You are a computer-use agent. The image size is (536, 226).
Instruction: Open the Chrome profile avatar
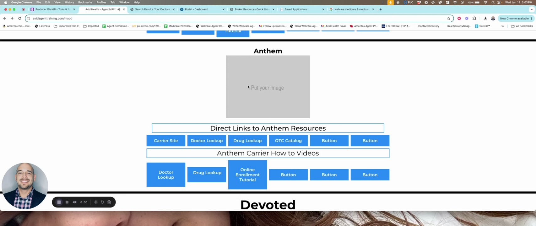pos(493,19)
